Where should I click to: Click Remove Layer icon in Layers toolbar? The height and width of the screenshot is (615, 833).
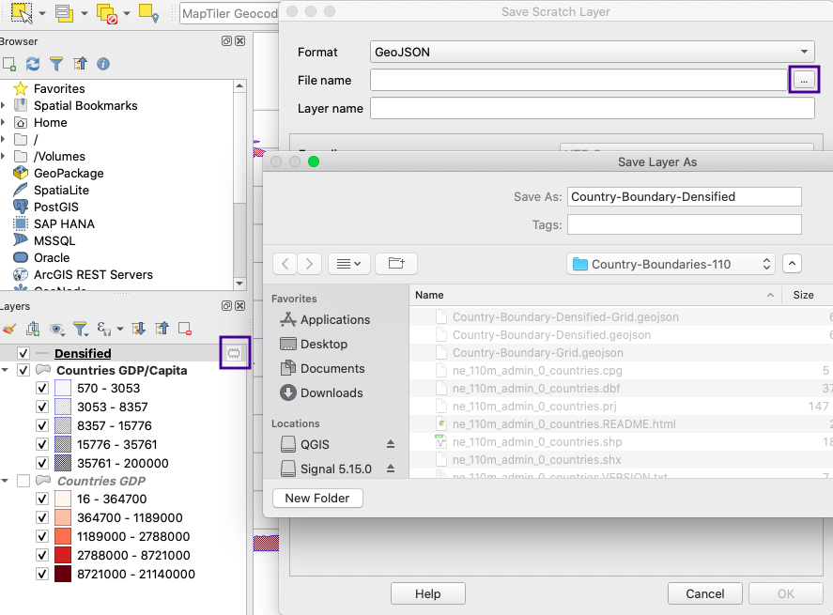click(185, 329)
